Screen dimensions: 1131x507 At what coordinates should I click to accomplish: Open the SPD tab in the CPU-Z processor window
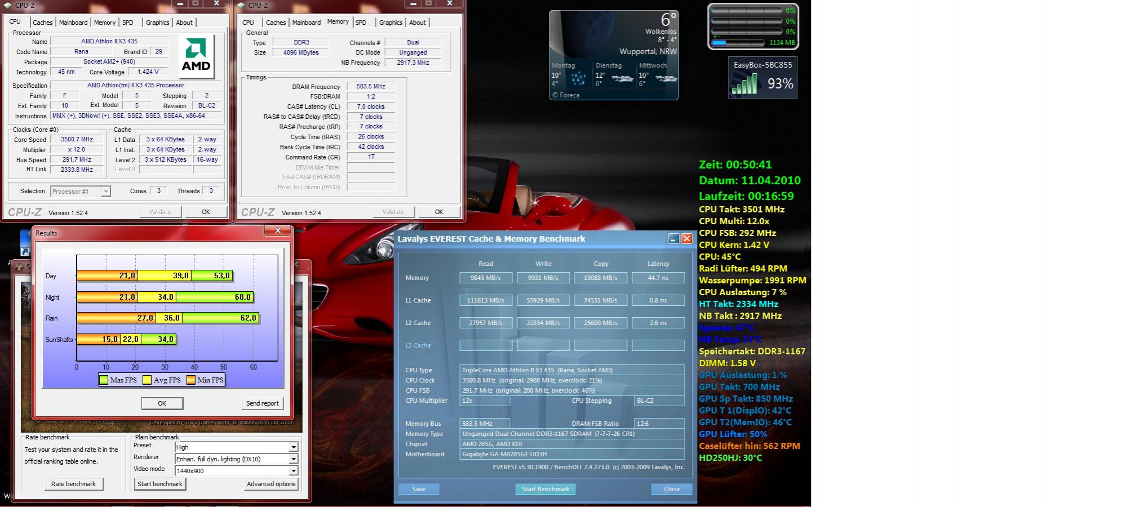pyautogui.click(x=128, y=23)
